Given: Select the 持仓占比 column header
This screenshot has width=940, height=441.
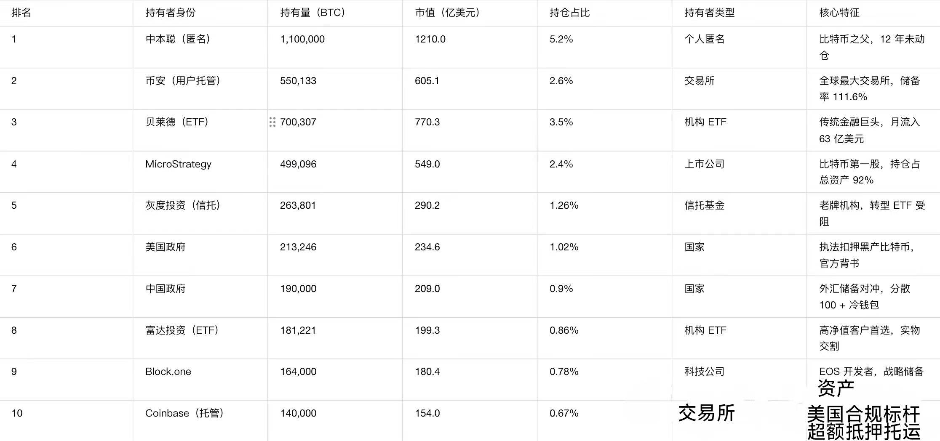Looking at the screenshot, I should pyautogui.click(x=569, y=13).
